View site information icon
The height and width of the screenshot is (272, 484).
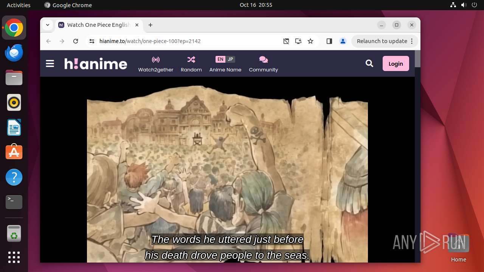pos(92,41)
